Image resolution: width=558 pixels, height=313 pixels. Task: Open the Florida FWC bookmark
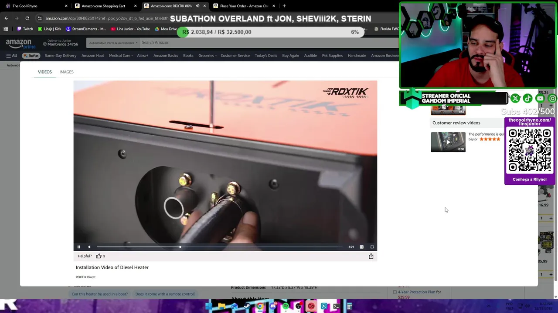[x=387, y=29]
